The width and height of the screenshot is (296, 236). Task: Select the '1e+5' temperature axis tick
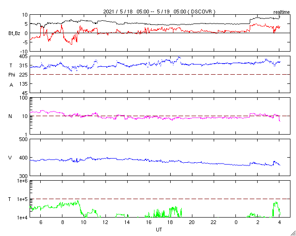(x=23, y=199)
